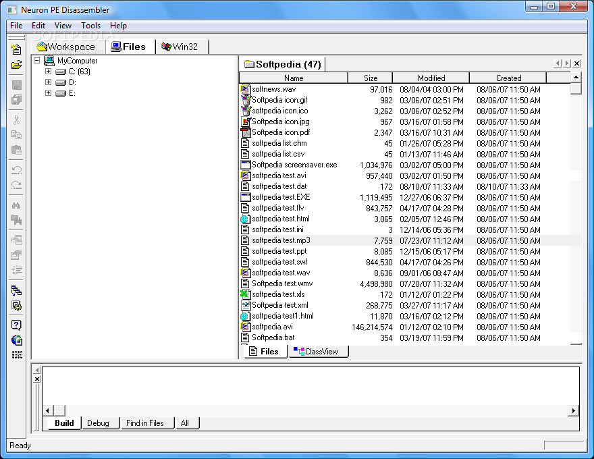Image resolution: width=594 pixels, height=459 pixels.
Task: Select the Softpedia (47) panel tab
Action: coord(283,64)
